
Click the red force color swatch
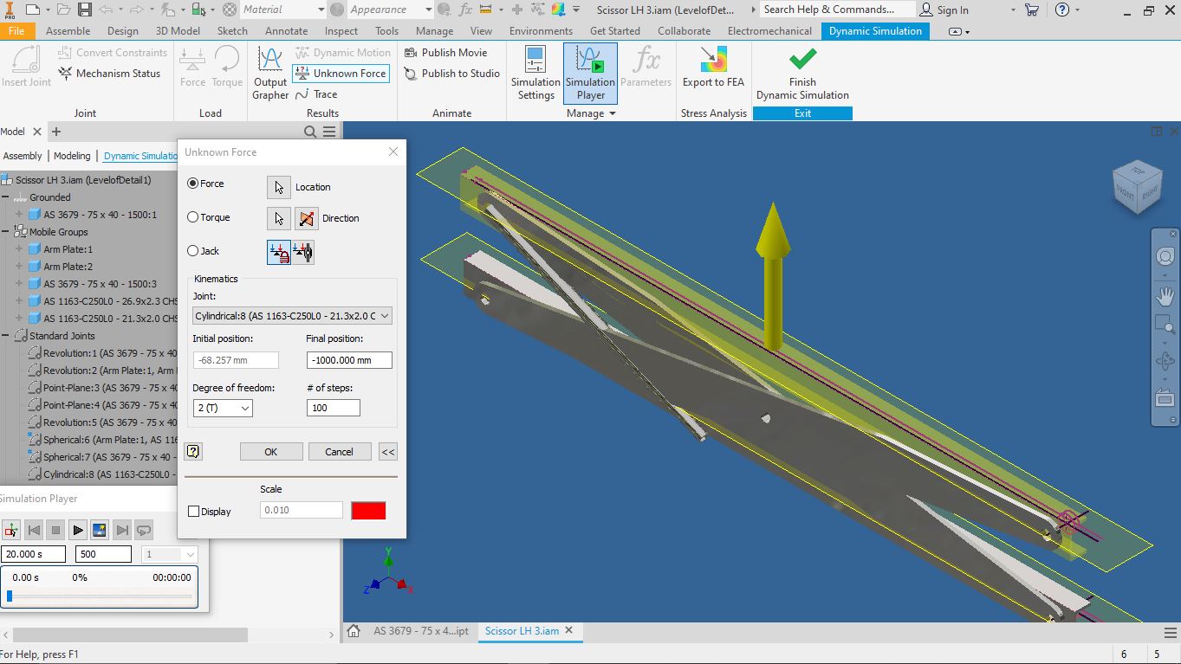[x=367, y=510]
